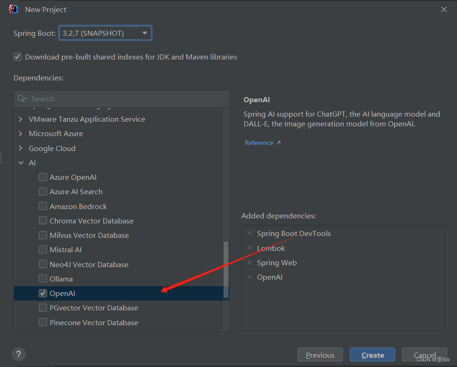Select Lombok text in added dependencies
Screen dimensions: 457x367
pyautogui.click(x=271, y=248)
